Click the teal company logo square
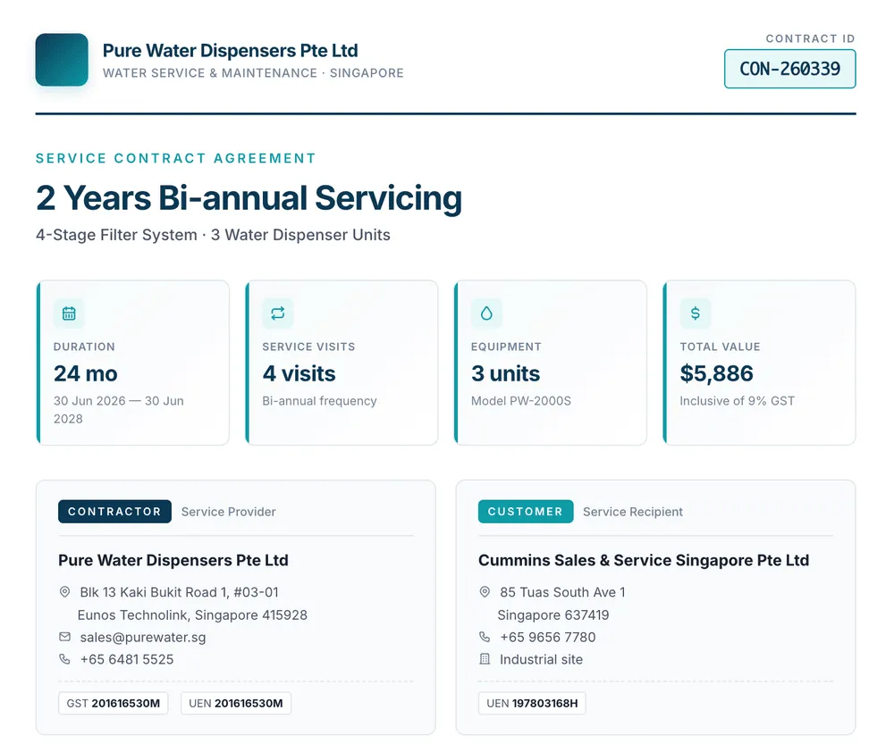 pos(62,60)
